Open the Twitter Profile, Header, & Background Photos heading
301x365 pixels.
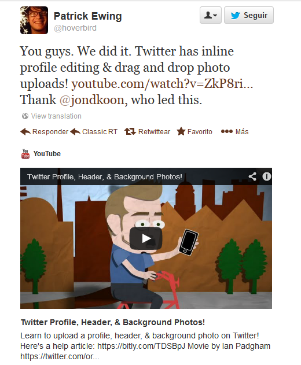113,322
